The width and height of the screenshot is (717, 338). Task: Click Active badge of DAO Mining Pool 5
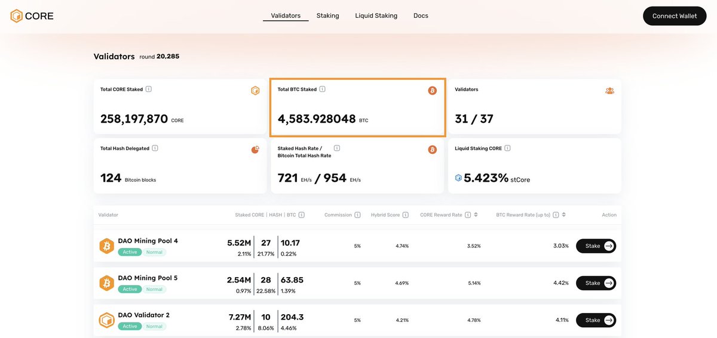pyautogui.click(x=130, y=289)
